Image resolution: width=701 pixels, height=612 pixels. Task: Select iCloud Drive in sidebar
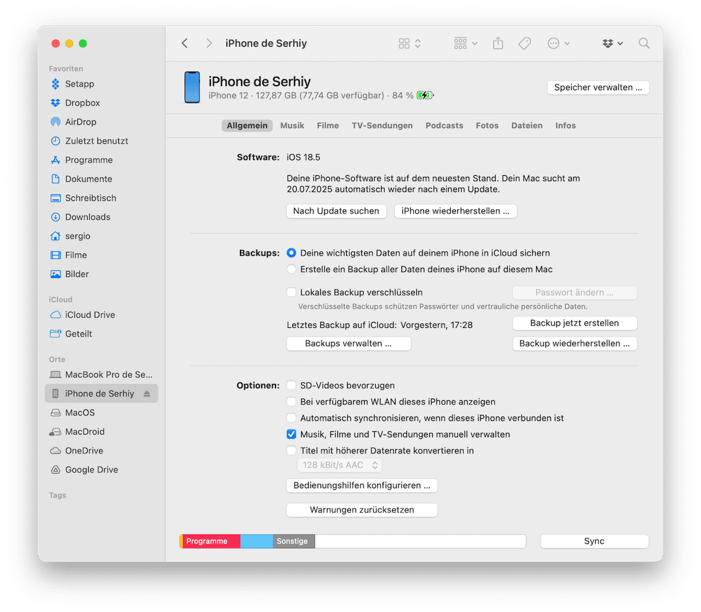coord(89,315)
